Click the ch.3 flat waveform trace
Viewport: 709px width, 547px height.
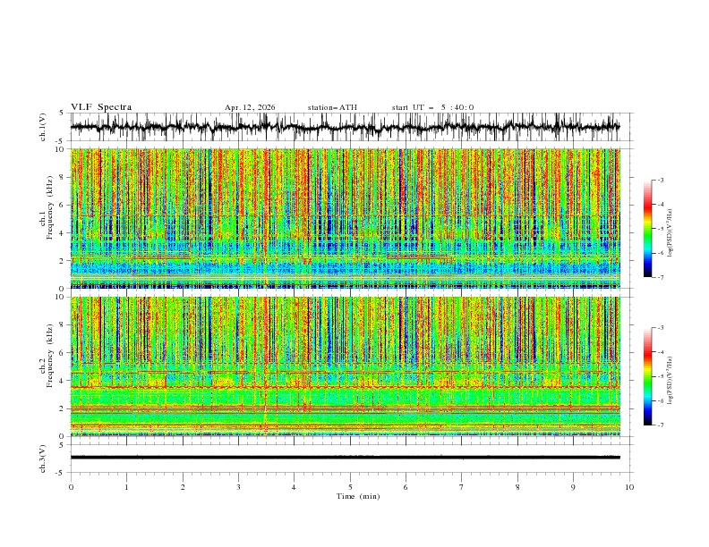click(x=345, y=458)
